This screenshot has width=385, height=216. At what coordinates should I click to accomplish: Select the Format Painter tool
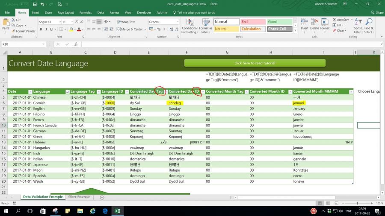[24, 31]
